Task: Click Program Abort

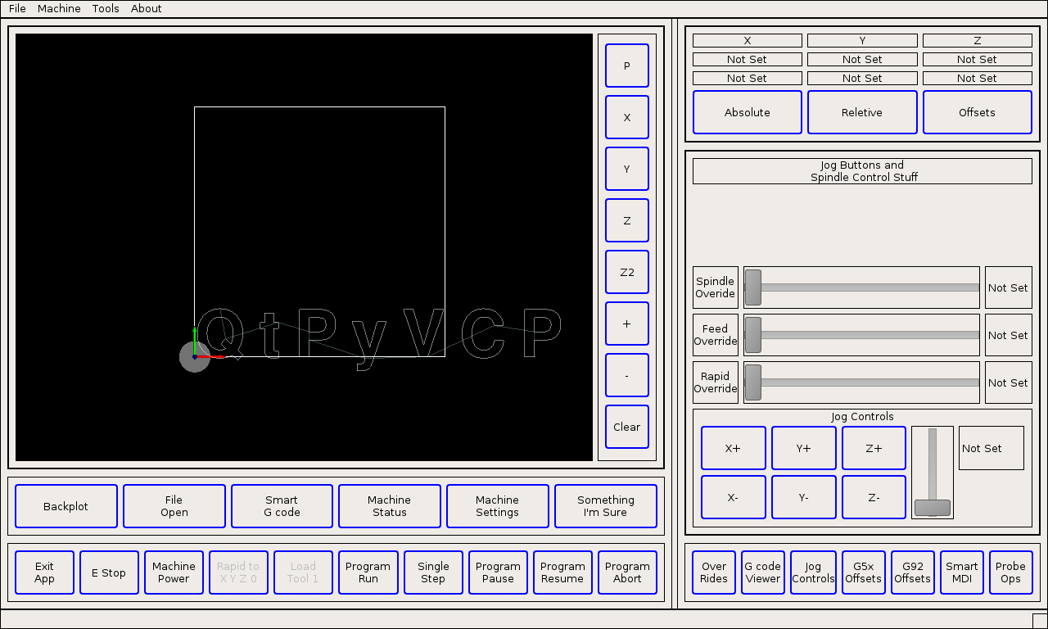Action: [628, 572]
